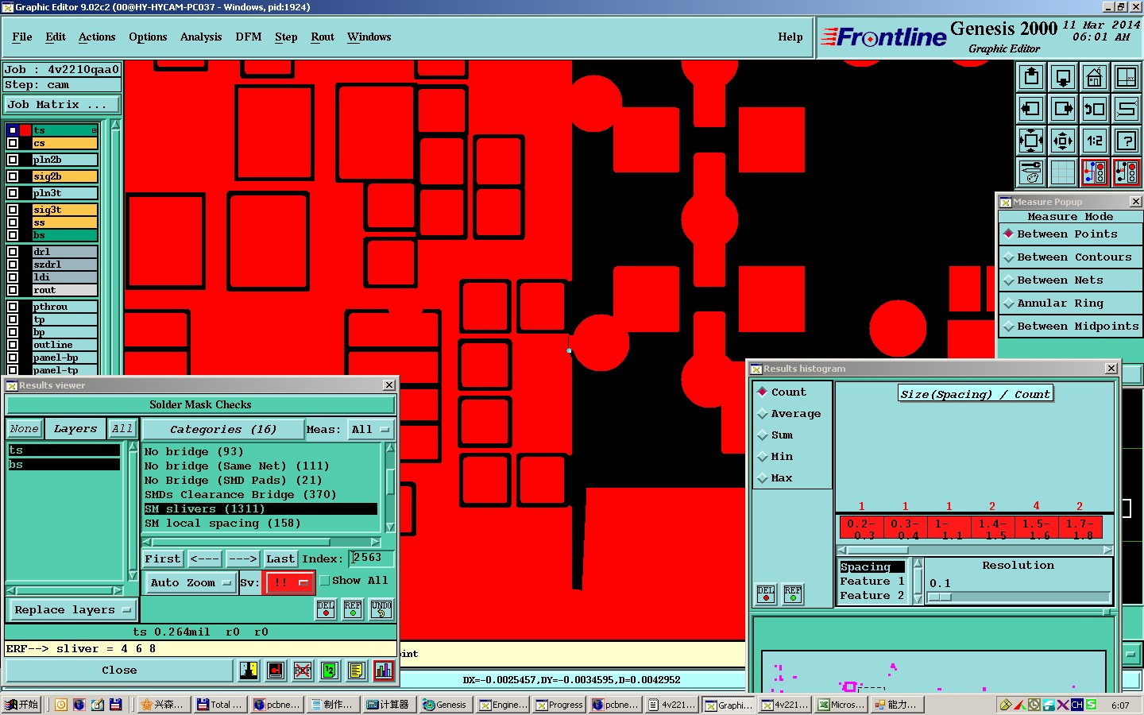
Task: Enable the Show All checkbox
Action: [325, 582]
